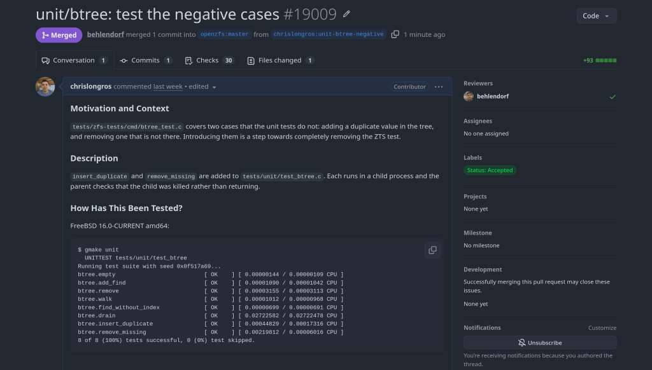Image resolution: width=652 pixels, height=370 pixels.
Task: Edit the pull request title with pencil icon
Action: 346,14
